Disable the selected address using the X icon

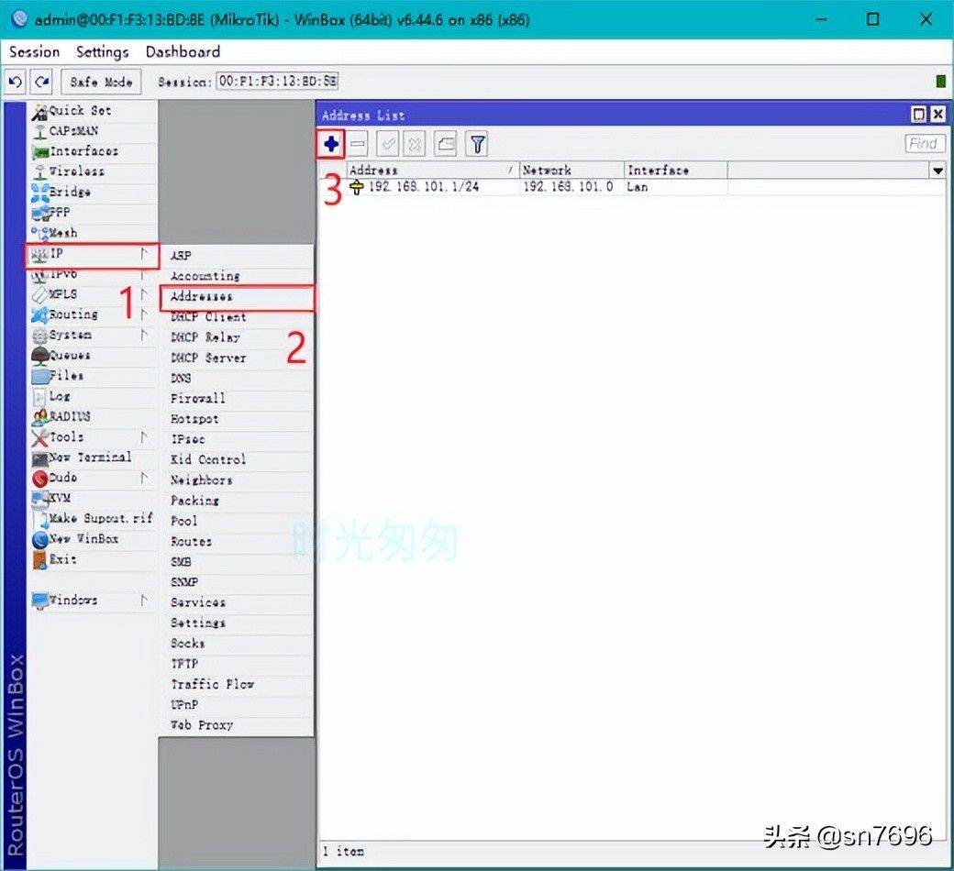click(x=415, y=144)
